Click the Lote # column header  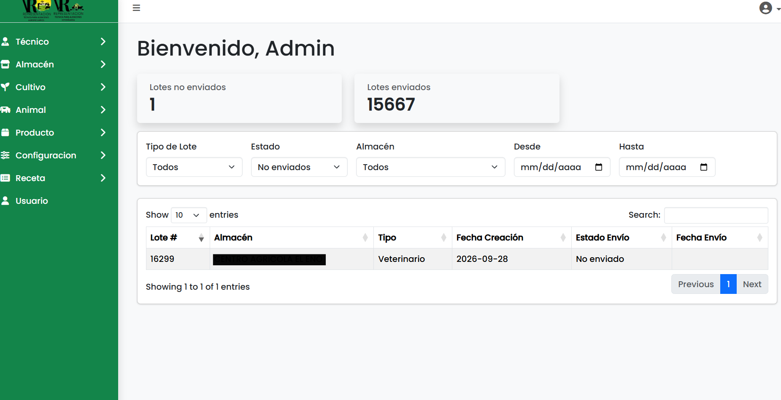click(178, 238)
